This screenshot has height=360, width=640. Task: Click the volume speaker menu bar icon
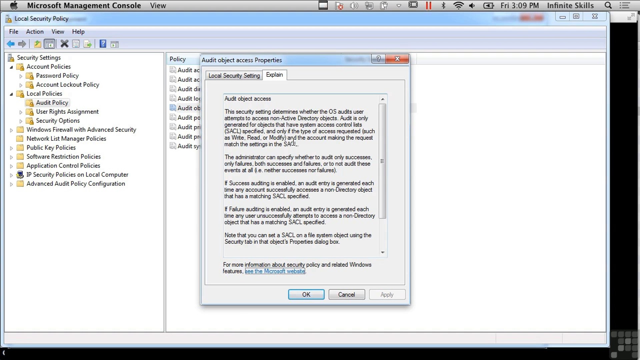click(472, 5)
